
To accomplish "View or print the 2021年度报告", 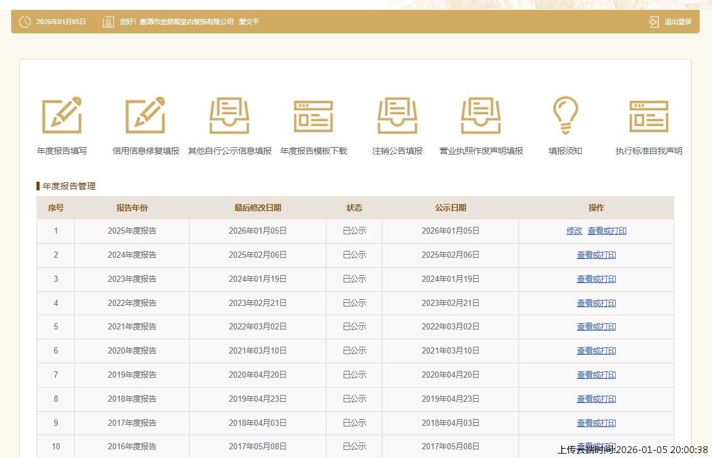I will [x=596, y=327].
